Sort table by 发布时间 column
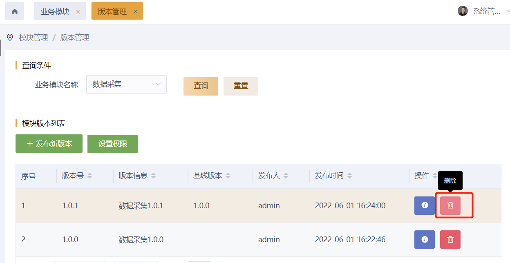The width and height of the screenshot is (510, 263). point(349,176)
